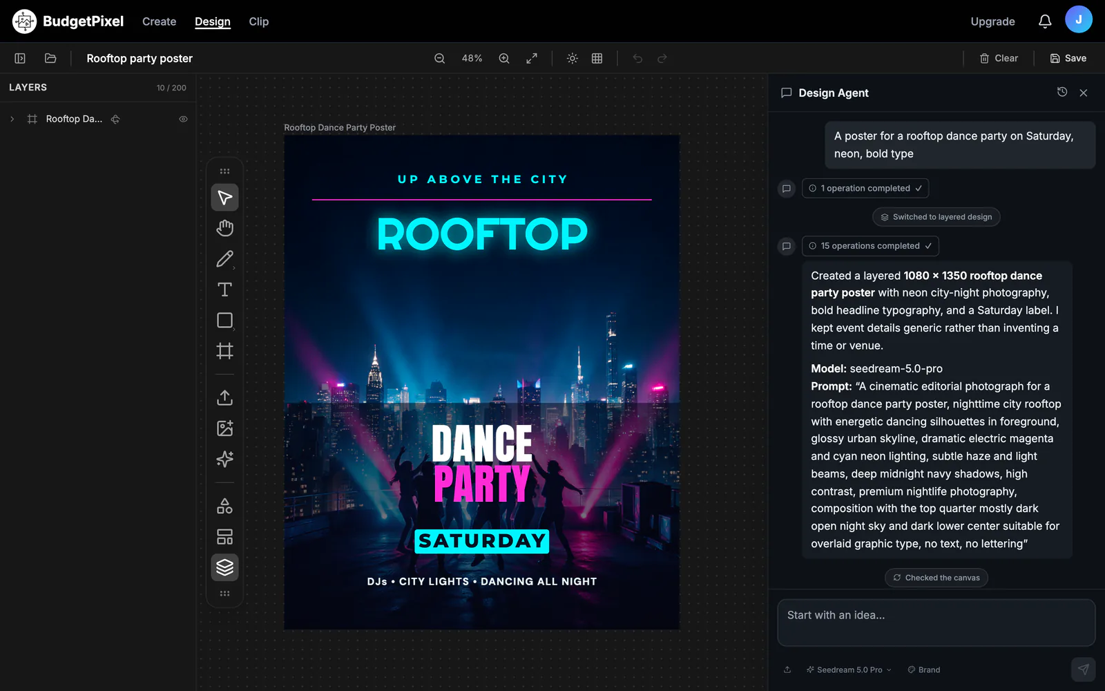Screen dimensions: 1105x691
Task: Send the Design Agent message
Action: (x=1083, y=669)
